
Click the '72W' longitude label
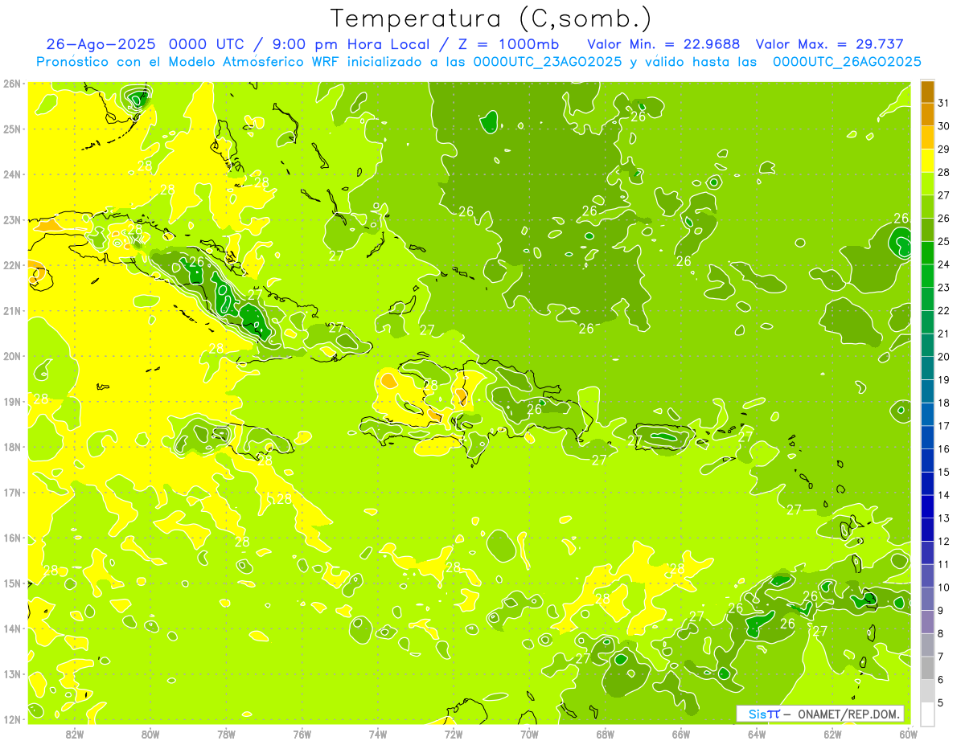pos(454,734)
